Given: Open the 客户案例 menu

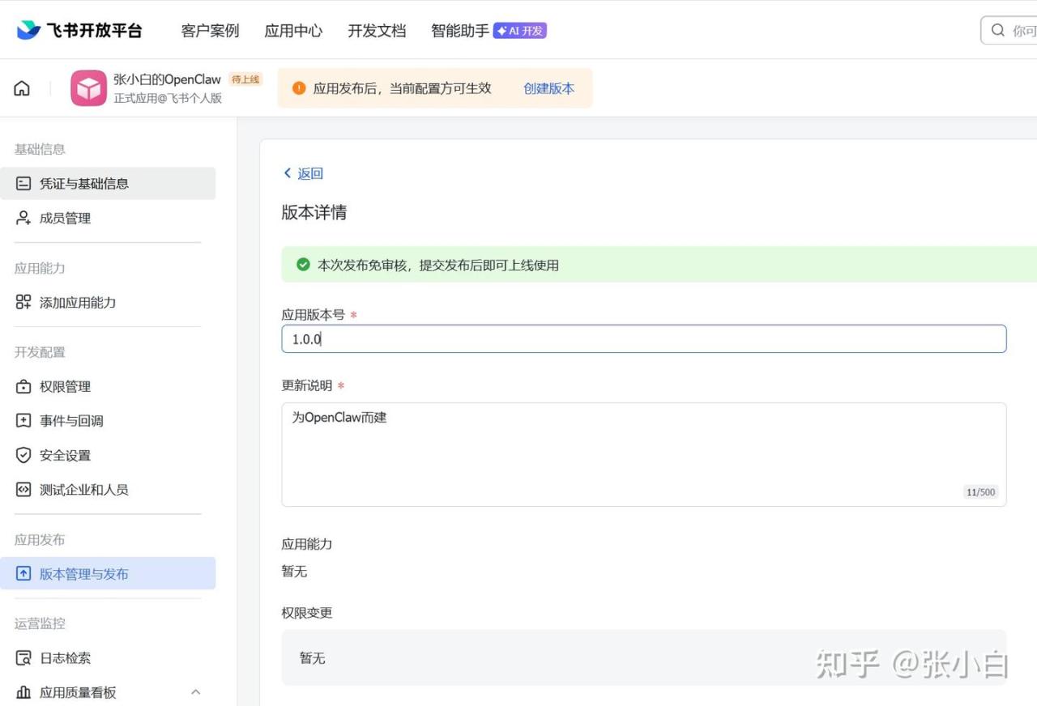Looking at the screenshot, I should [x=210, y=31].
